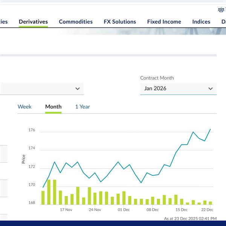Open the left product dropdown chevron
Image resolution: width=226 pixels, height=226 pixels.
pyautogui.click(x=78, y=89)
